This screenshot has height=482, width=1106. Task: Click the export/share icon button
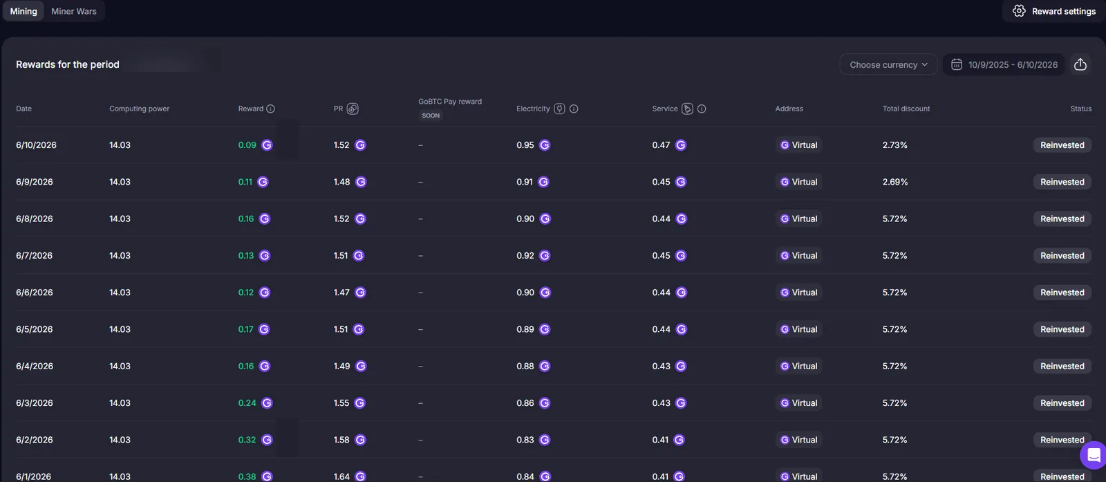click(1080, 64)
